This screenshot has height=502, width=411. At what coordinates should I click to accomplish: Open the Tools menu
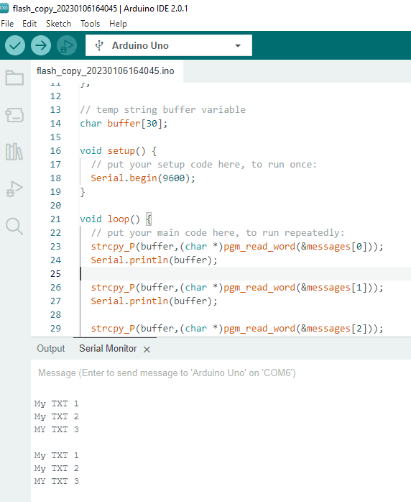[x=91, y=24]
